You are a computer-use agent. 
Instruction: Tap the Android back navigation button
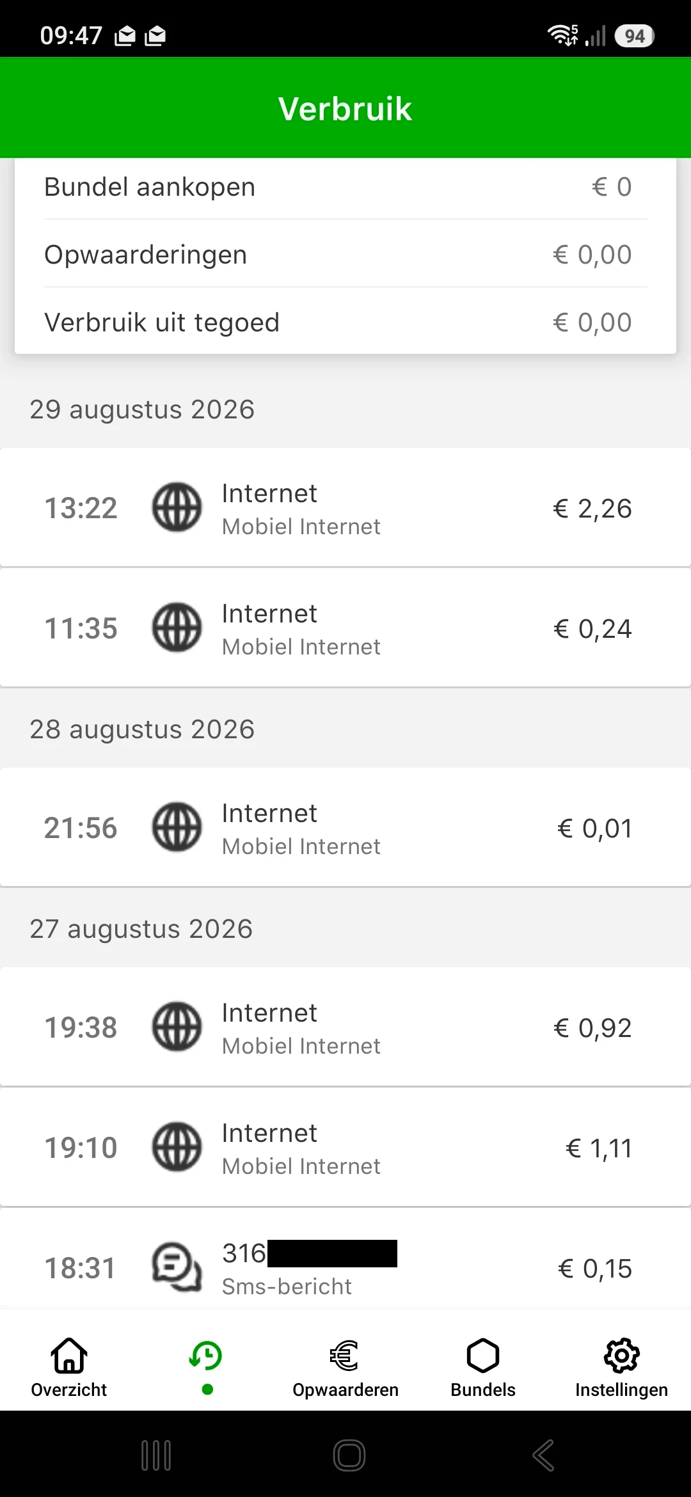pyautogui.click(x=544, y=1455)
